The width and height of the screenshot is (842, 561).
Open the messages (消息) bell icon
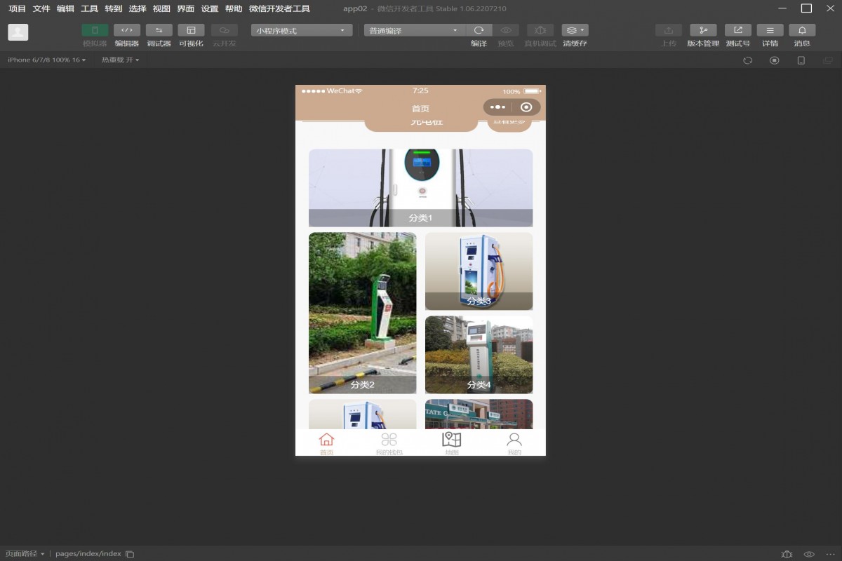point(802,31)
